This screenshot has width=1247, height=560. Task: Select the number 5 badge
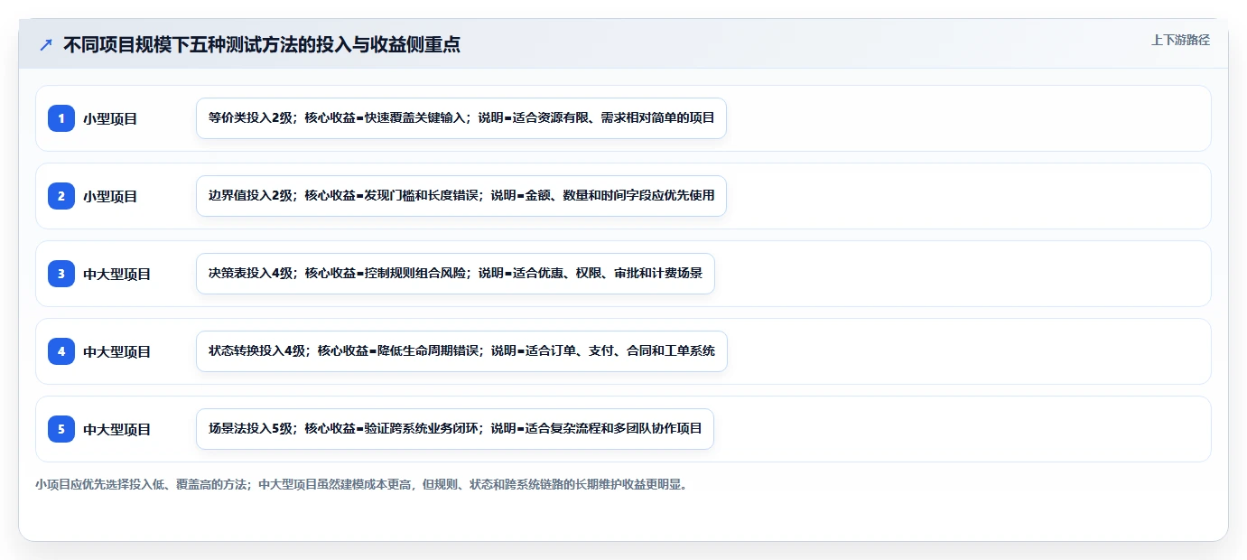coord(61,429)
